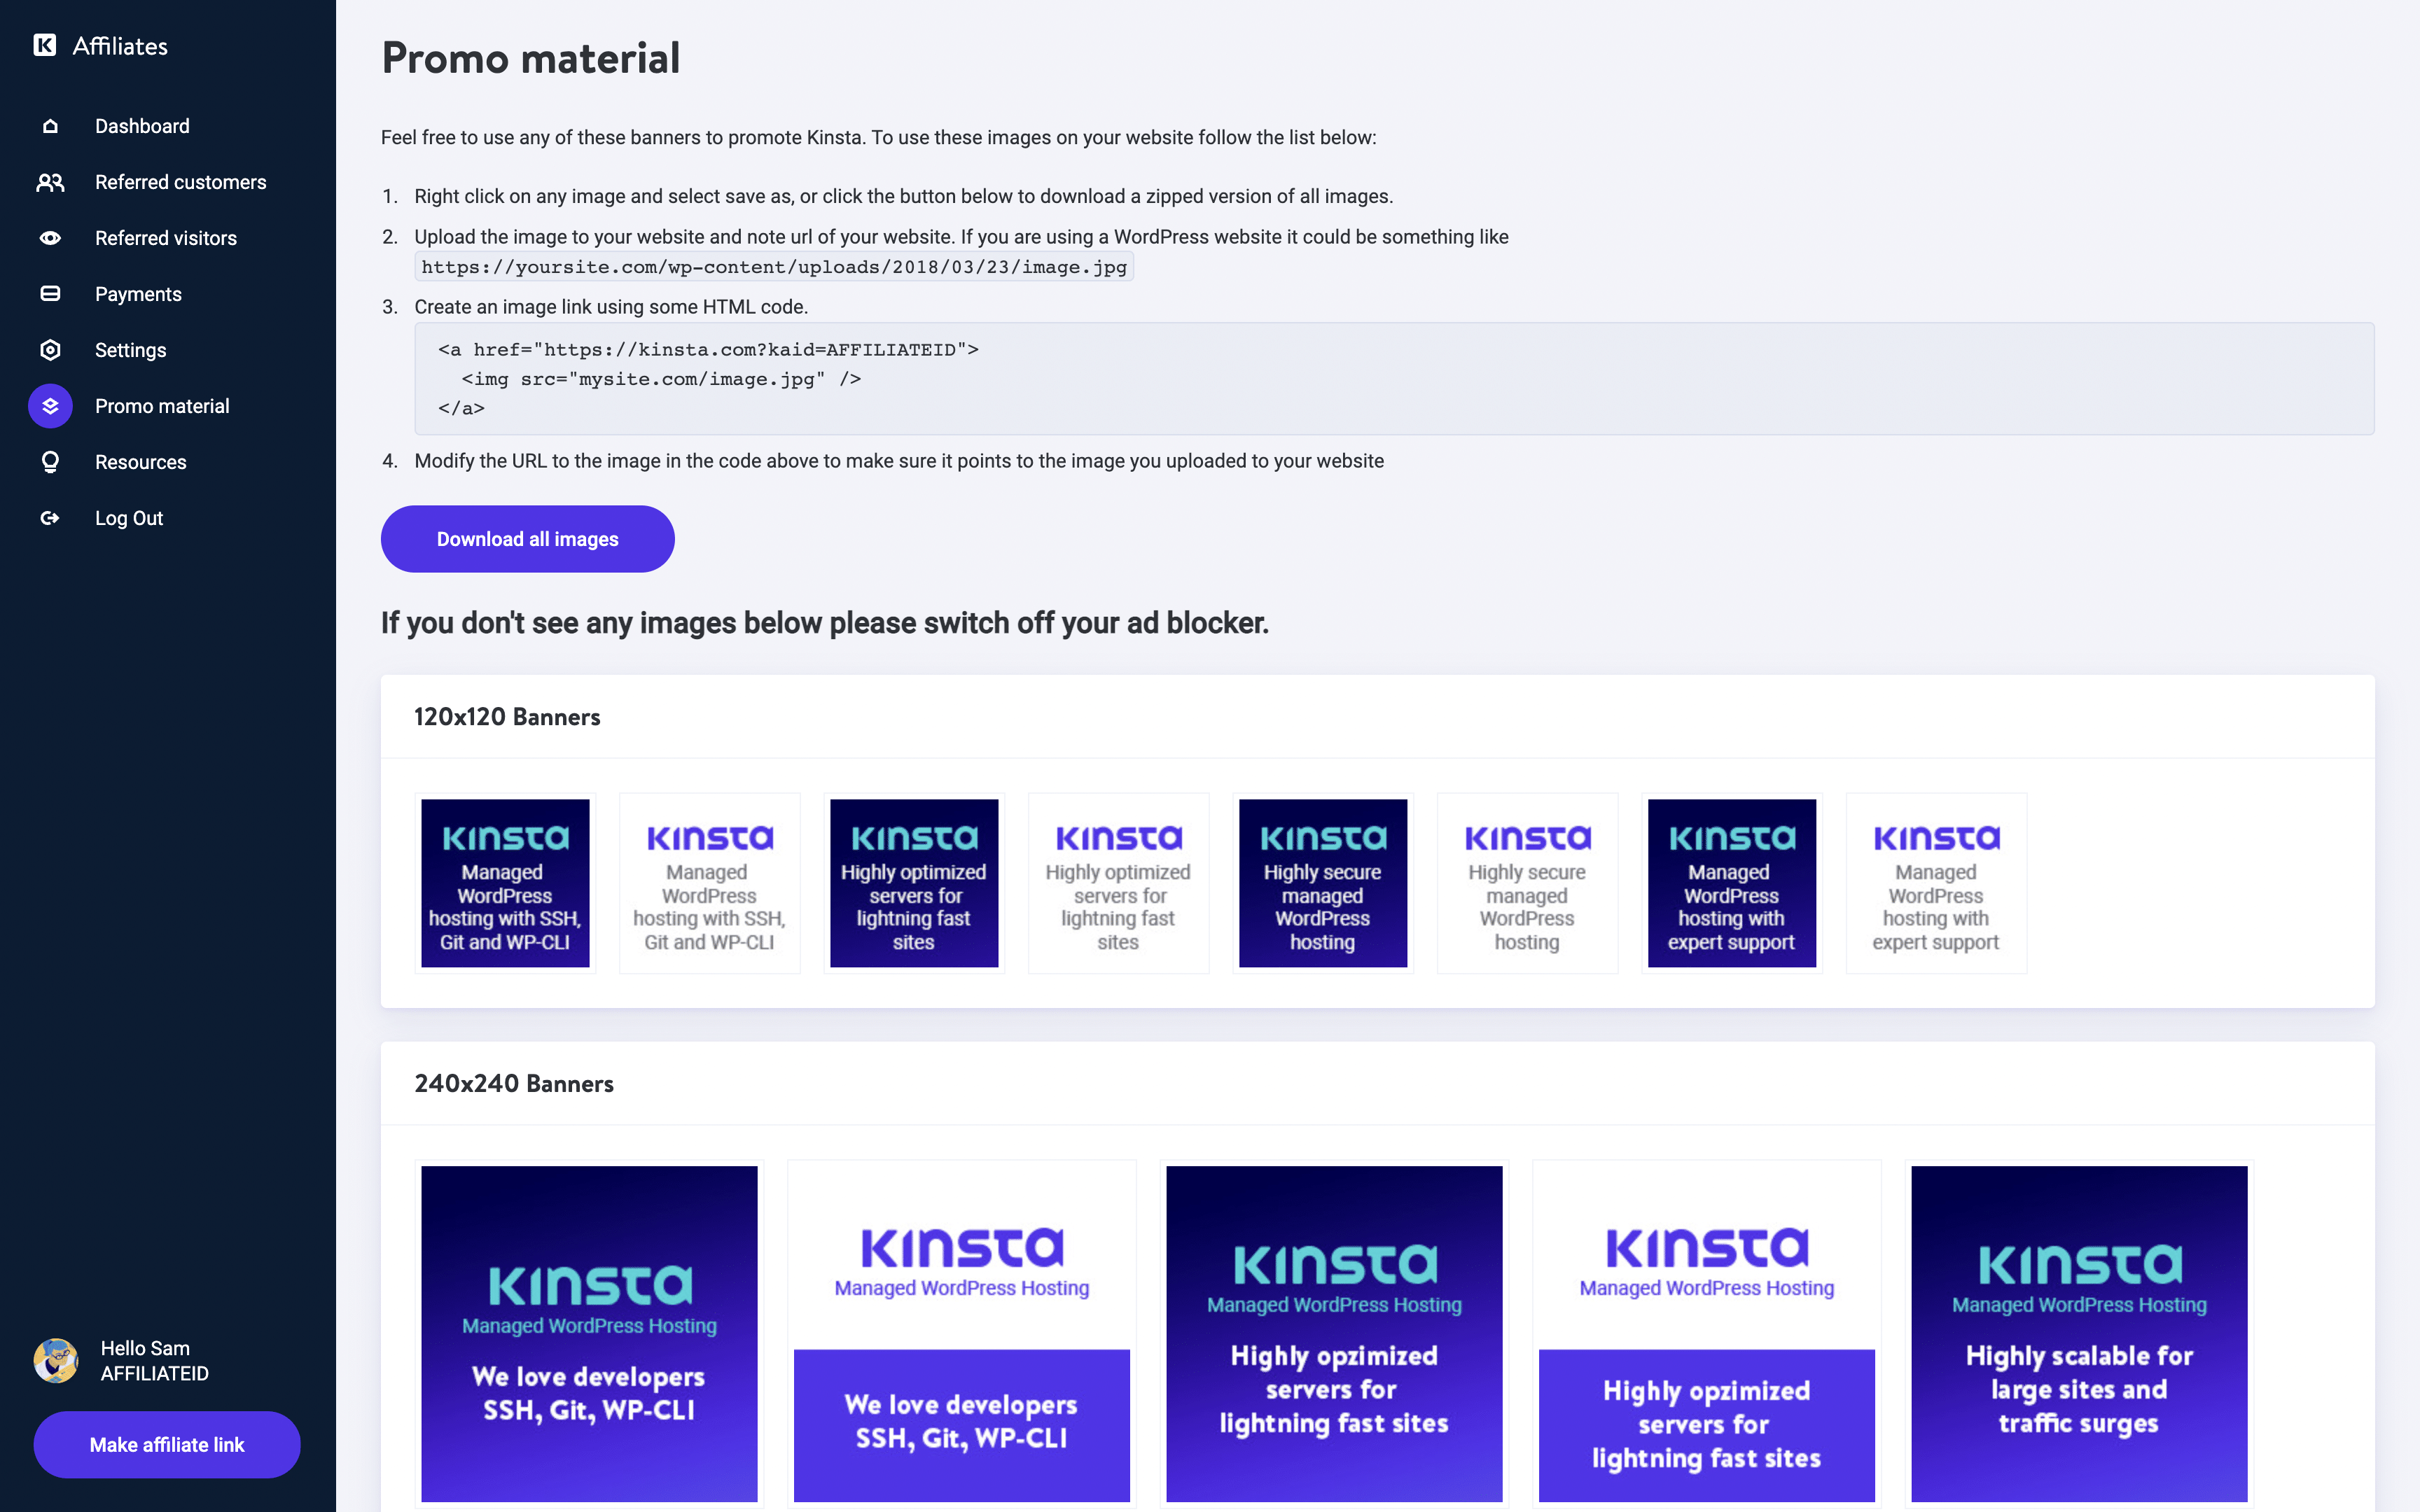This screenshot has height=1512, width=2420.
Task: Select the dark SSH Git WP-CLI 120x120 banner thumbnail
Action: (x=506, y=881)
